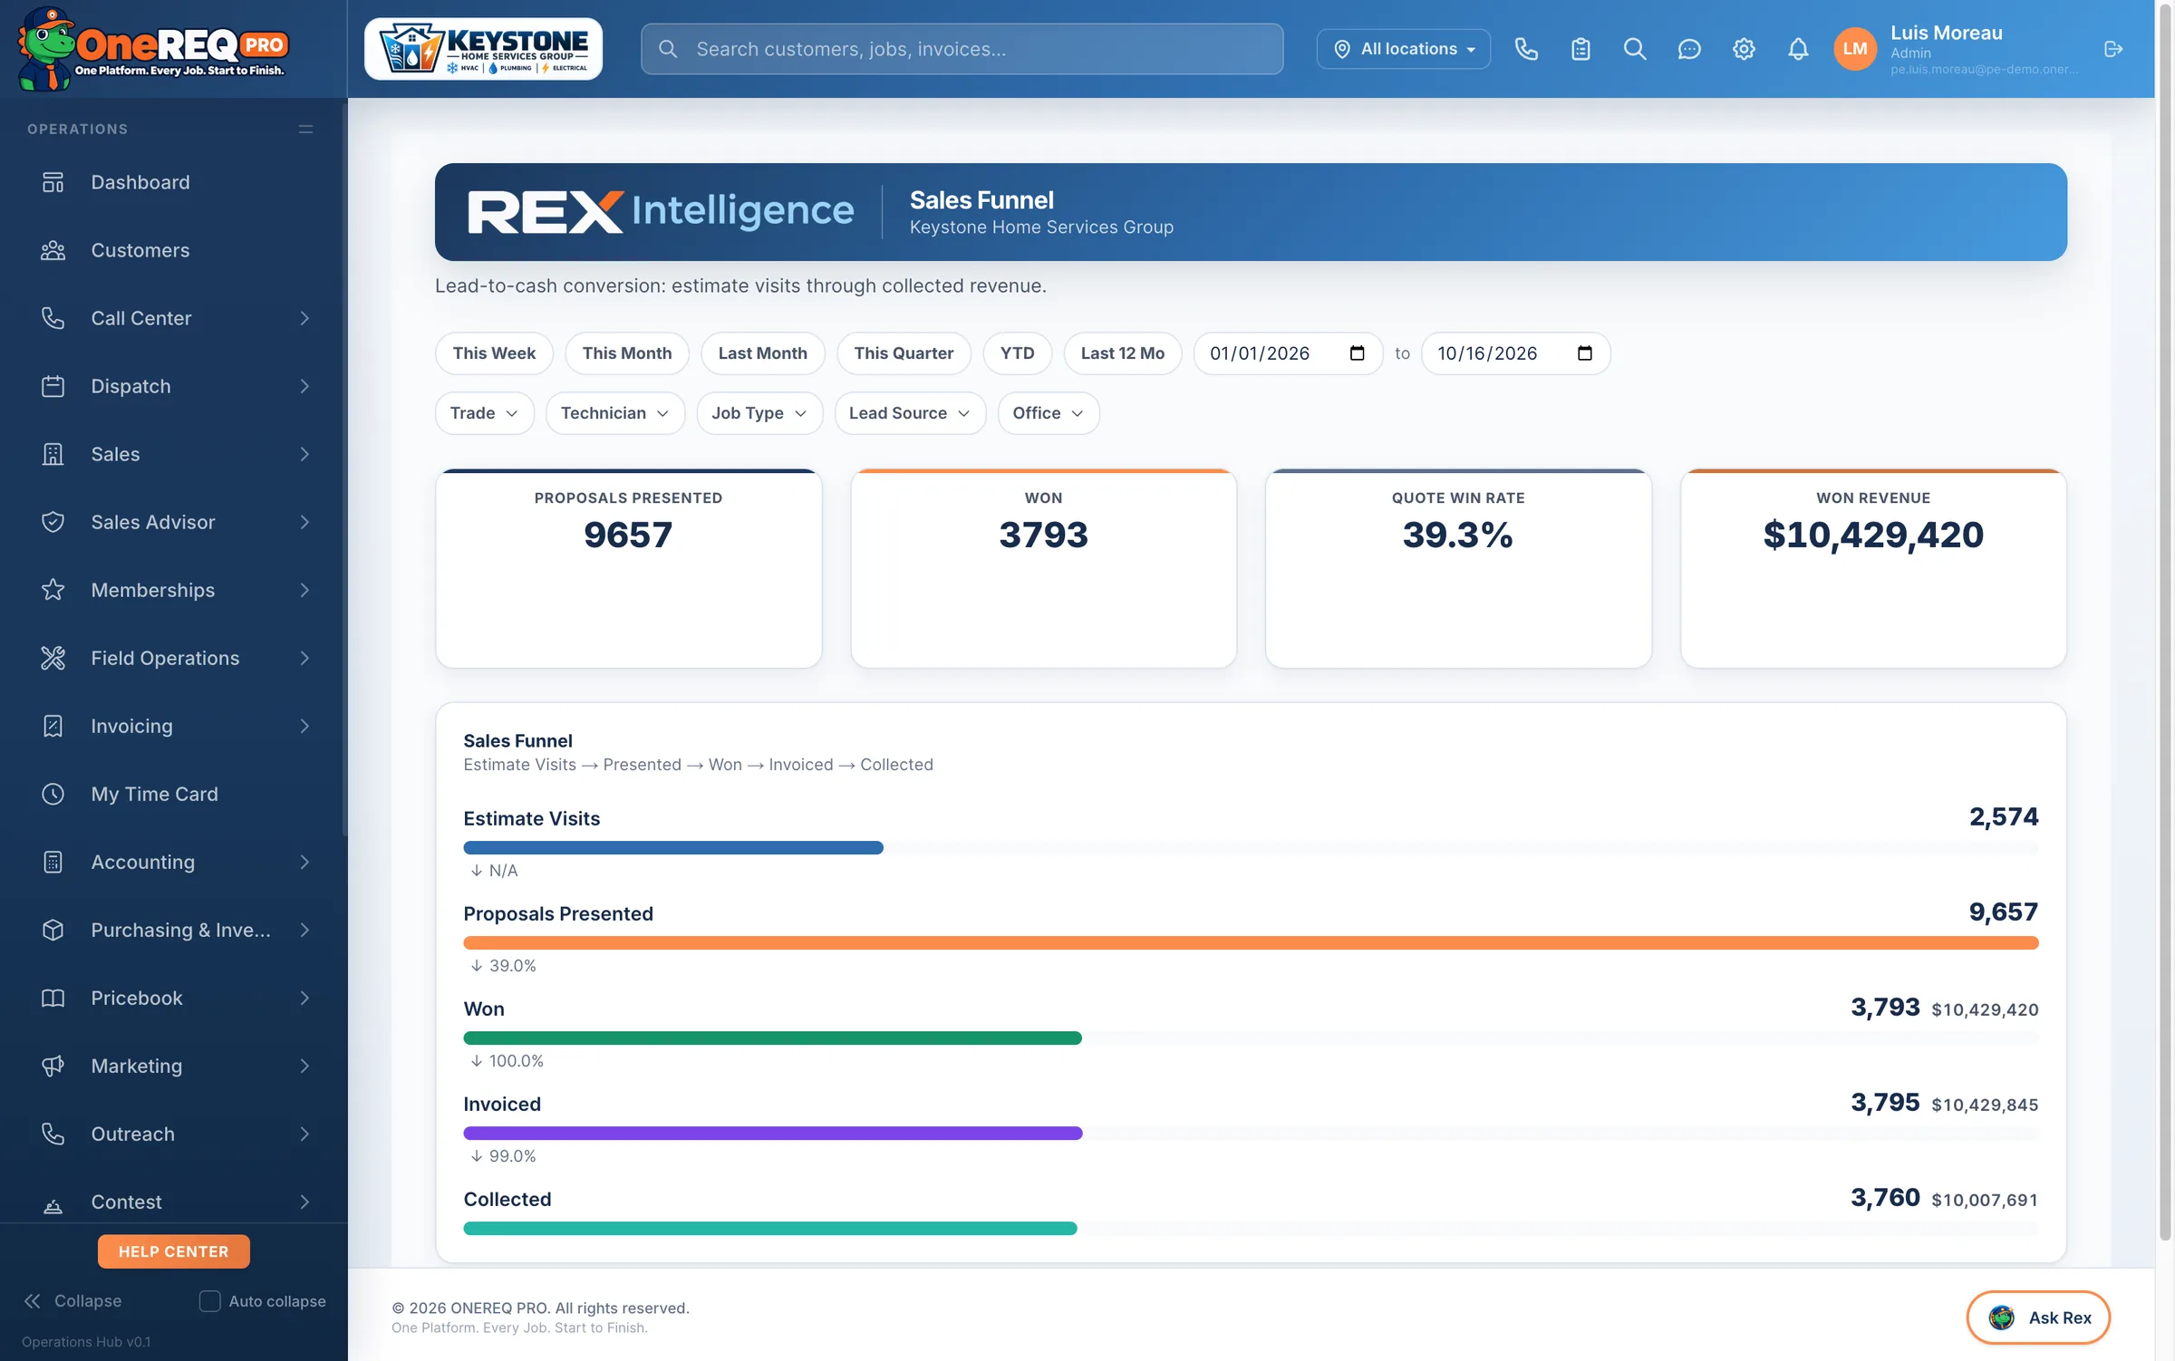This screenshot has width=2175, height=1361.
Task: Open the settings gear icon
Action: 1744,49
